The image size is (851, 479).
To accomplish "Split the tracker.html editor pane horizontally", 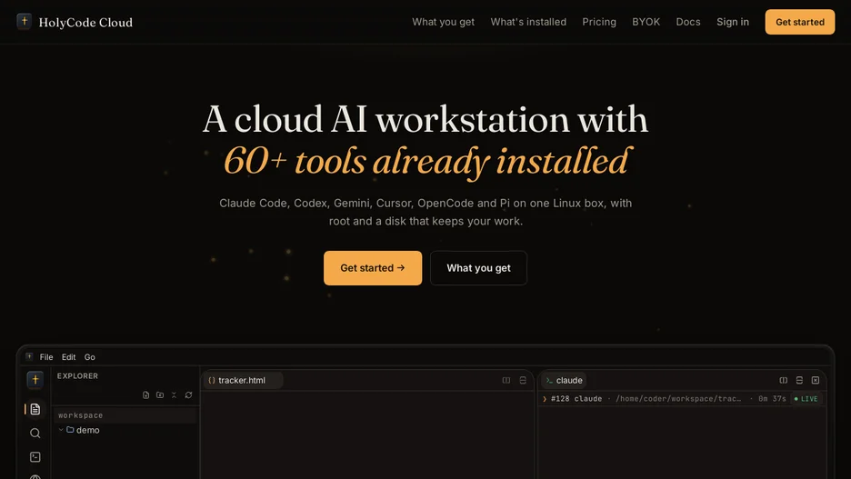I will pyautogui.click(x=523, y=380).
